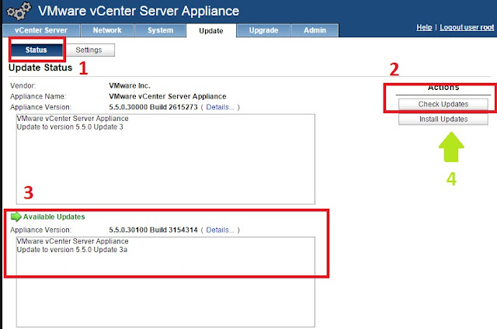This screenshot has width=497, height=329.
Task: Open the Admin tab
Action: click(315, 30)
